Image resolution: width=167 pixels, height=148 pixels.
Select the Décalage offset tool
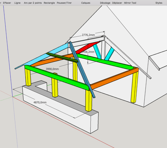(x=105, y=3)
